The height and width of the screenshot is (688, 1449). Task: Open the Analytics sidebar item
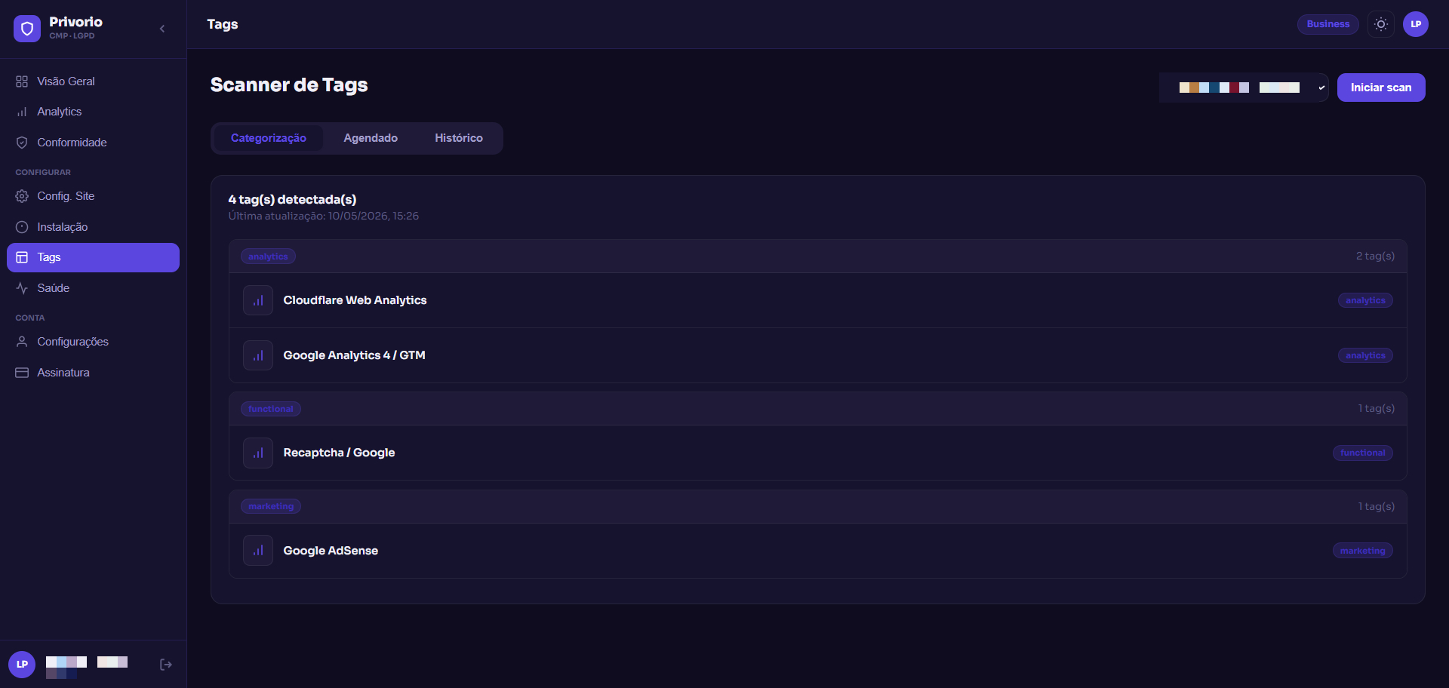[93, 112]
